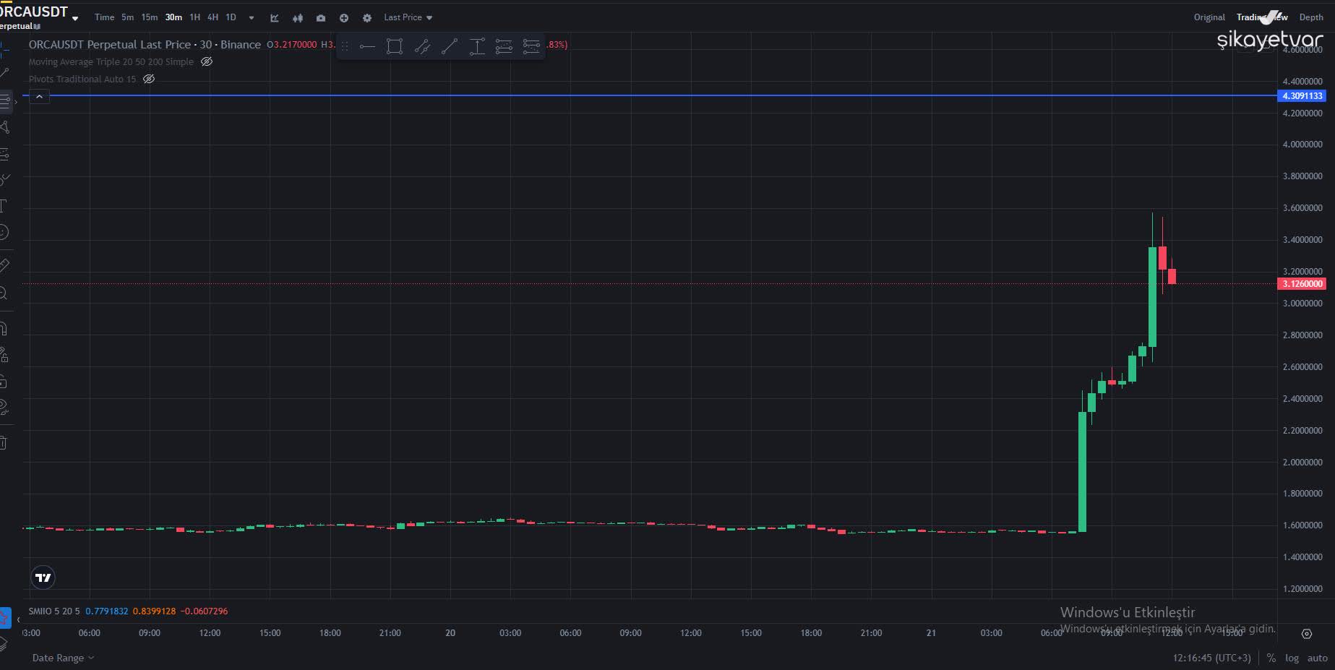1335x670 pixels.
Task: Hide the Pivots Traditional Auto indicator
Action: pos(149,79)
